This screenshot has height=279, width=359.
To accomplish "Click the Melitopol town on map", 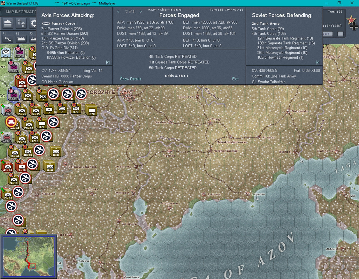I will pyautogui.click(x=133, y=193).
